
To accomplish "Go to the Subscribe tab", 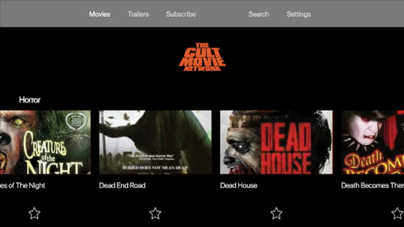I will coord(181,14).
